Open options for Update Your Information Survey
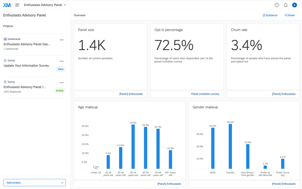Image resolution: width=302 pixels, height=189 pixels. (x=62, y=61)
